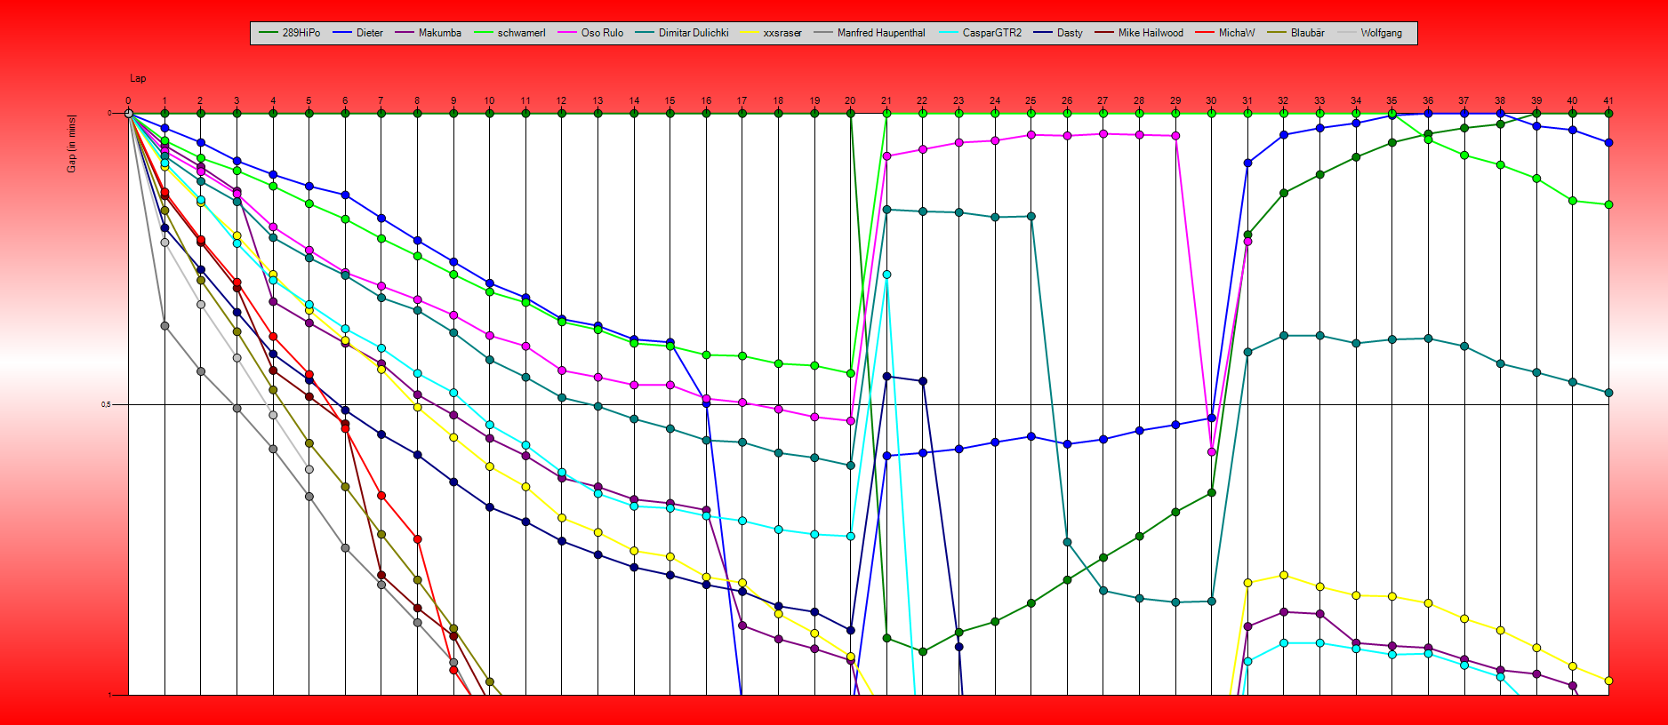The image size is (1668, 725).
Task: Select lap 10 on the lap axis
Action: point(489,100)
